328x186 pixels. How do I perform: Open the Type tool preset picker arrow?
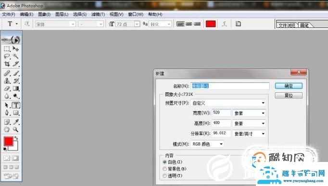point(17,24)
